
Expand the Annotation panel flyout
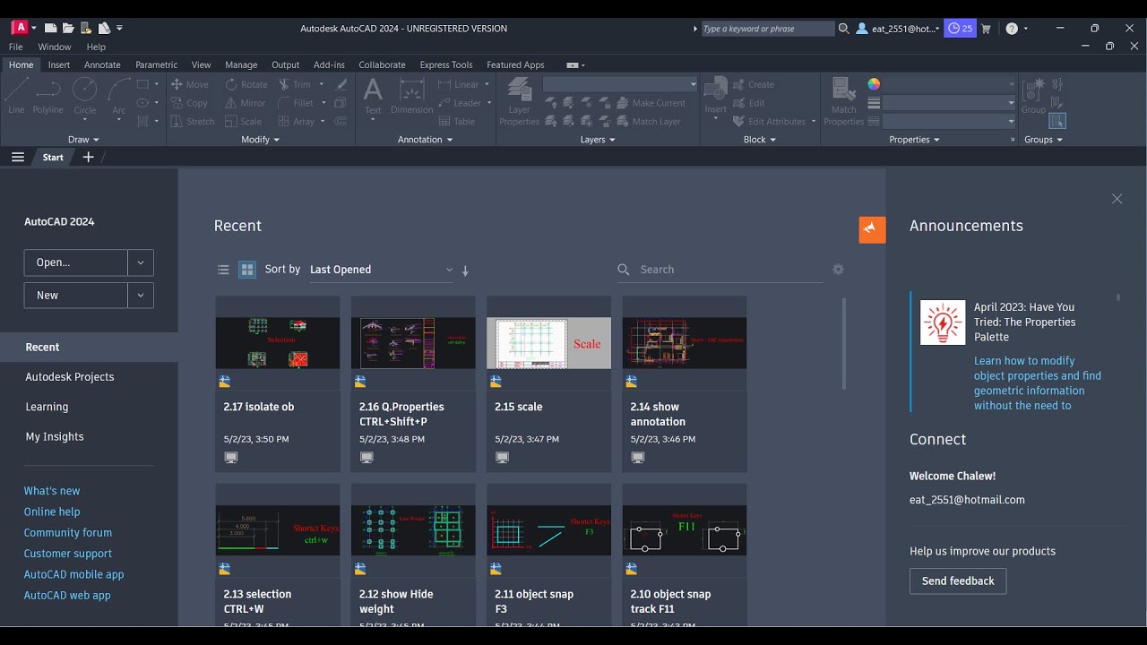pyautogui.click(x=426, y=140)
